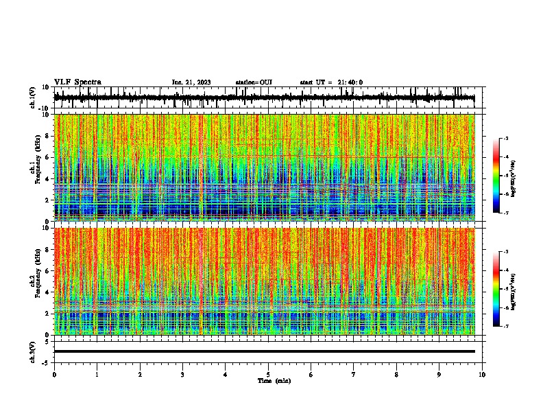Screen dimensions: 543x420
Task: Click inside the ch.1 waveform trace panel
Action: coord(268,97)
